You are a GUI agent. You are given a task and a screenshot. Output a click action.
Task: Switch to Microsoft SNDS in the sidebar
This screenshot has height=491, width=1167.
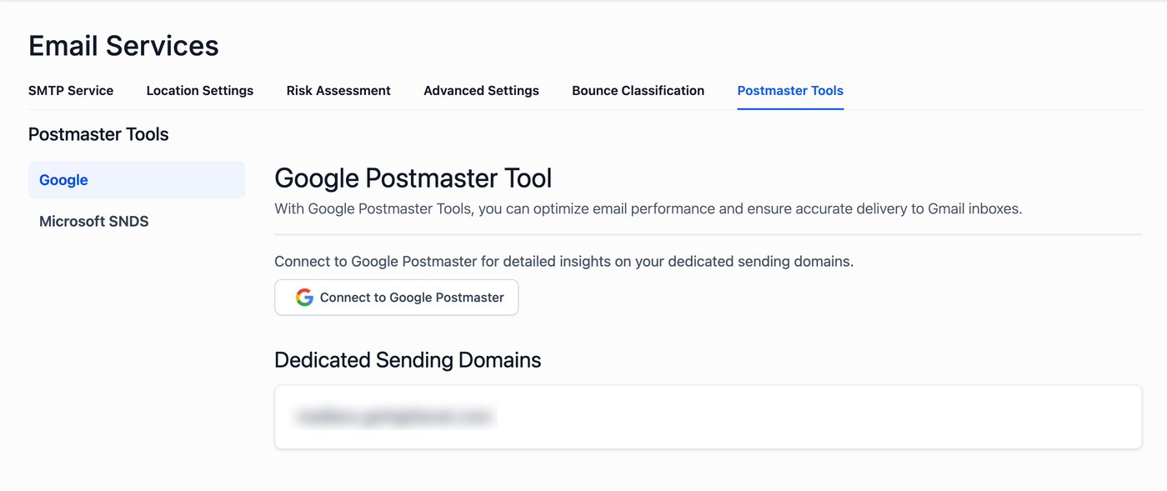coord(94,222)
